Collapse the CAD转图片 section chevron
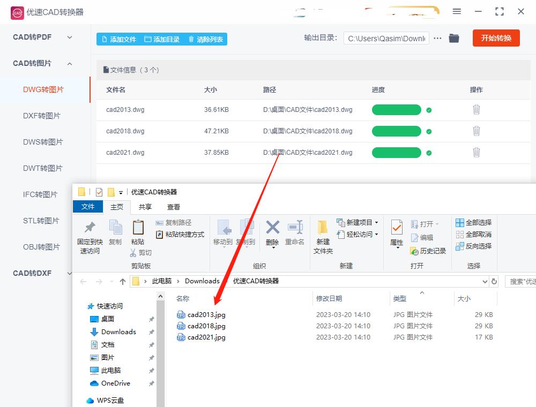 click(70, 63)
